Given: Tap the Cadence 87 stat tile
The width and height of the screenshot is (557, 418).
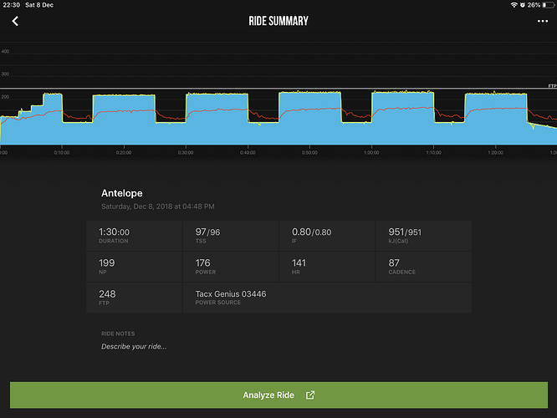Looking at the screenshot, I should [x=424, y=267].
